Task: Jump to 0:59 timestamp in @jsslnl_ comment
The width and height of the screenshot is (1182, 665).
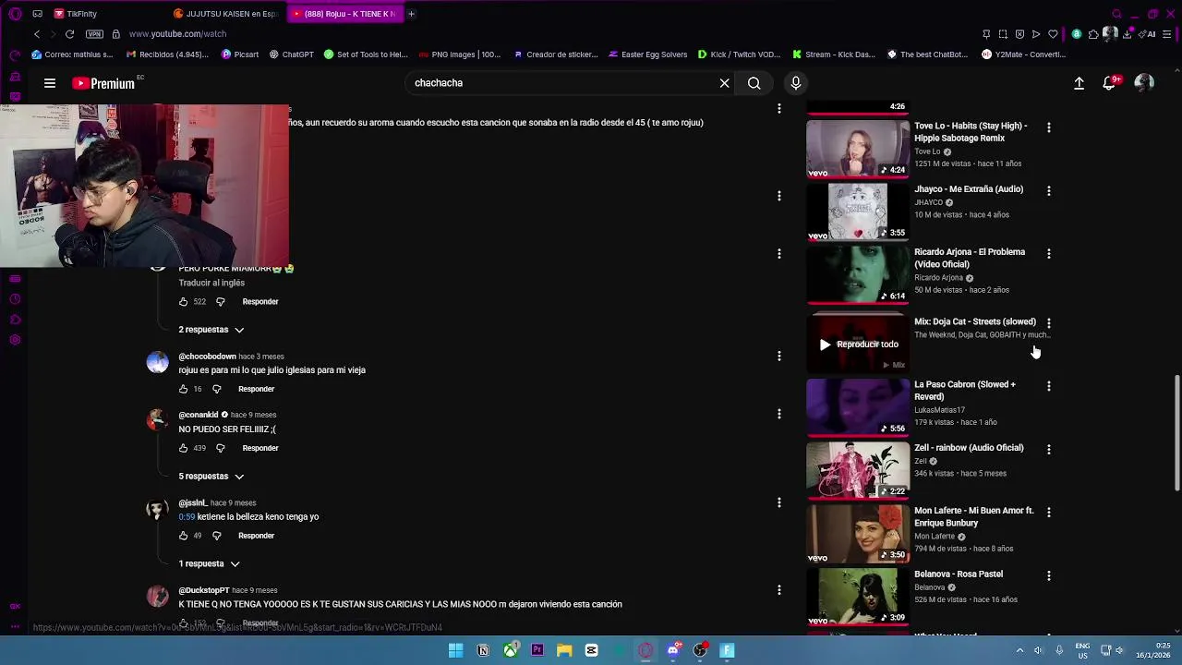Action: tap(187, 517)
